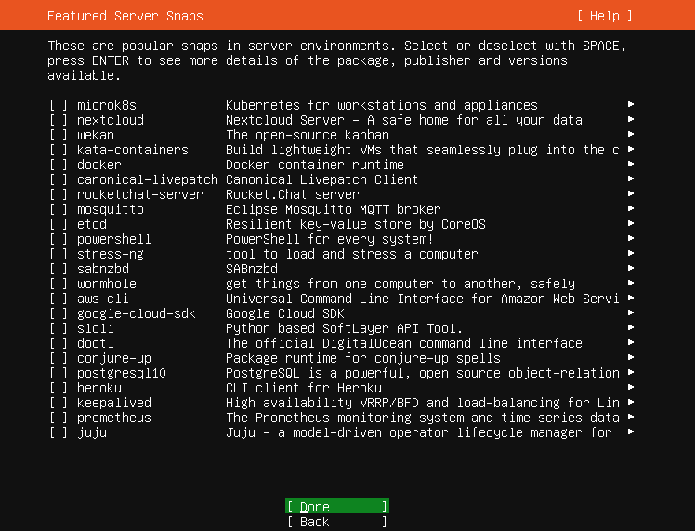
Task: Select the prometheus snap name
Action: pyautogui.click(x=114, y=418)
